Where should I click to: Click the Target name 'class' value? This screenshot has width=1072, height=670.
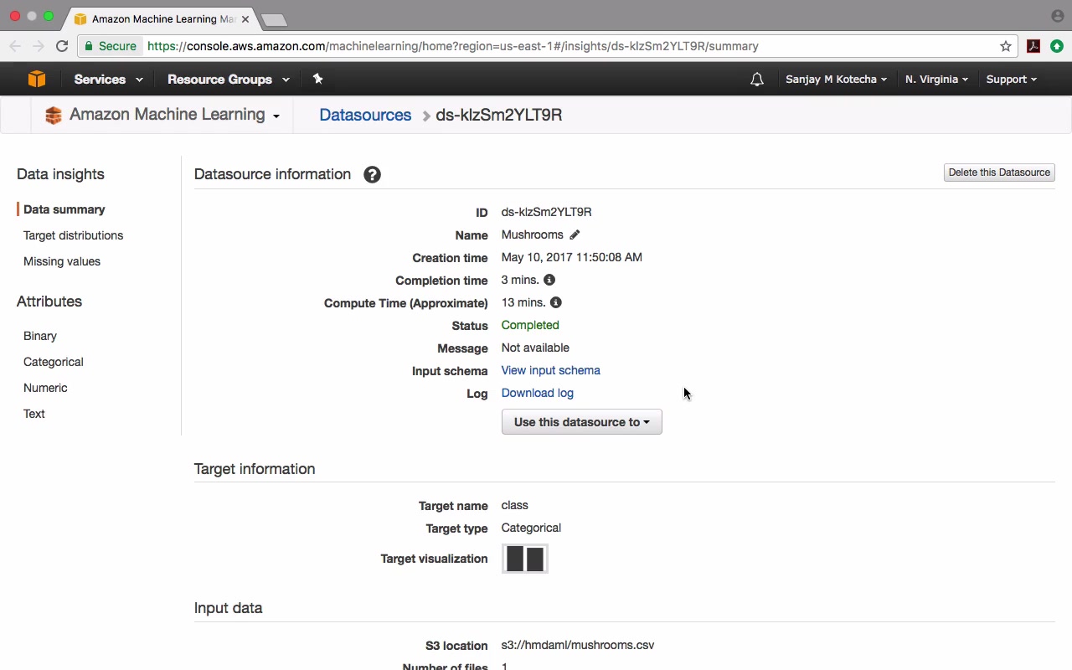[515, 505]
